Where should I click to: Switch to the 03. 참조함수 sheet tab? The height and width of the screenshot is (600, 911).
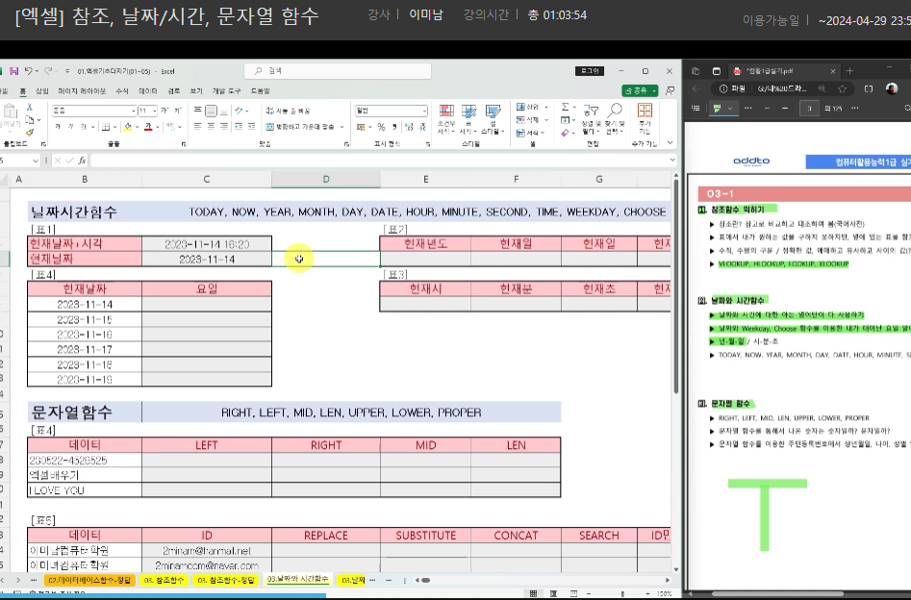pyautogui.click(x=164, y=581)
